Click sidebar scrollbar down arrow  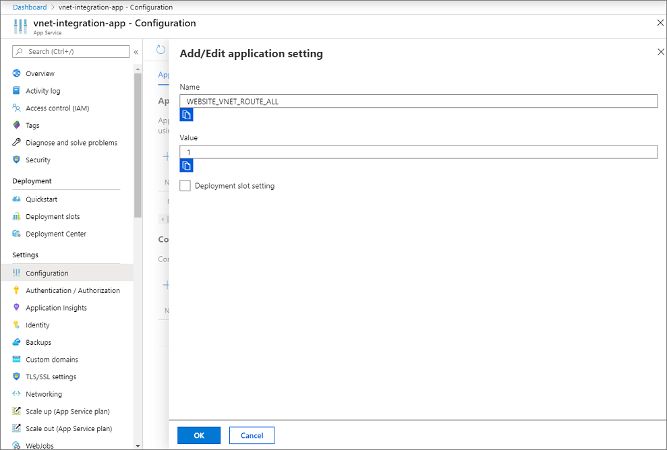point(138,446)
